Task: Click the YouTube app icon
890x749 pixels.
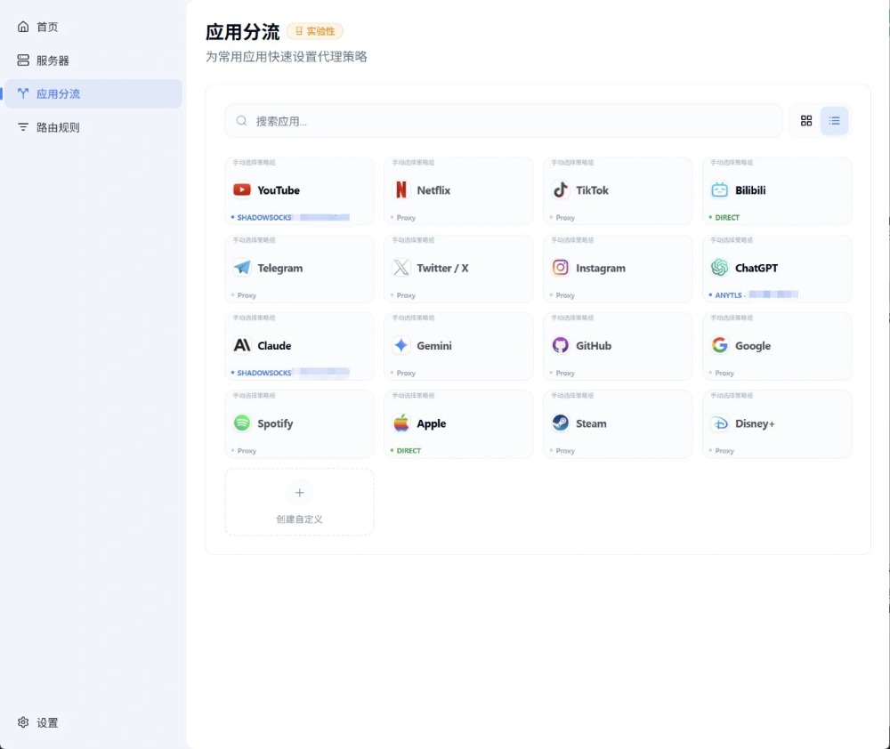Action: pyautogui.click(x=241, y=190)
